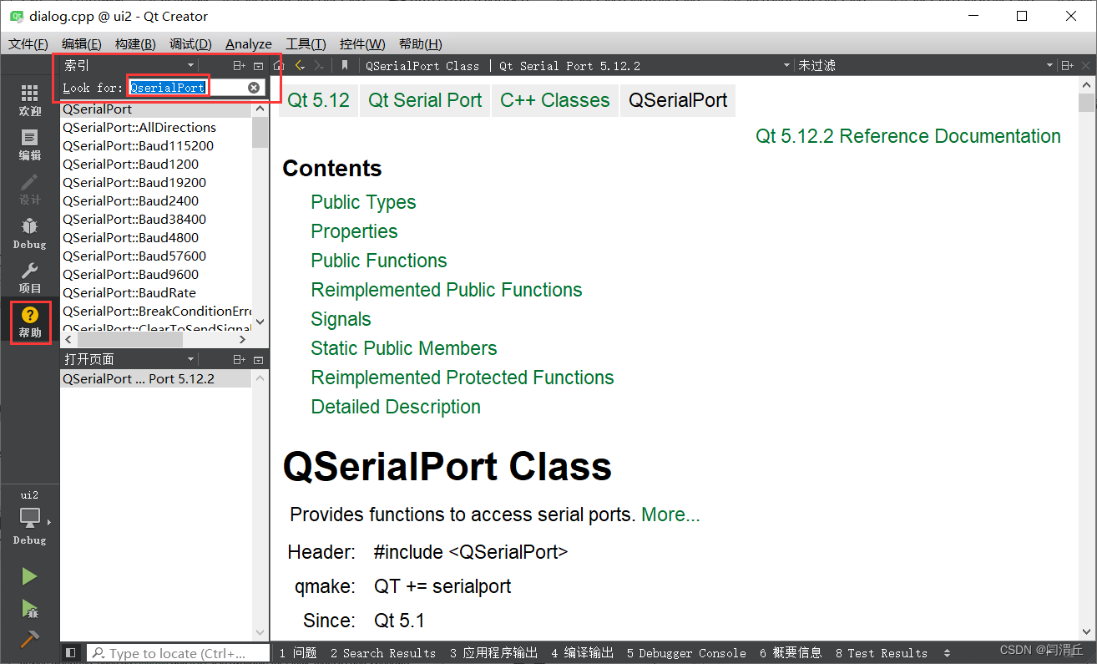
Task: Click the More... link after description
Action: coord(670,514)
